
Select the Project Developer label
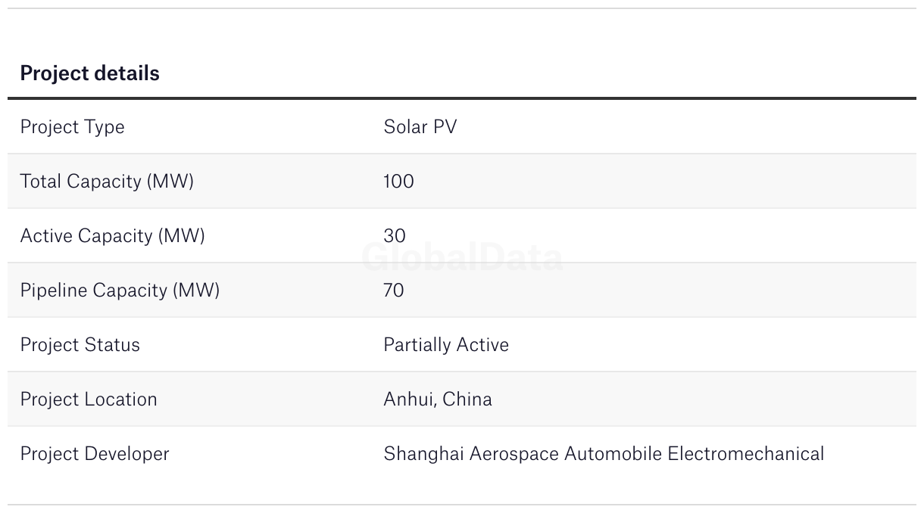[95, 454]
